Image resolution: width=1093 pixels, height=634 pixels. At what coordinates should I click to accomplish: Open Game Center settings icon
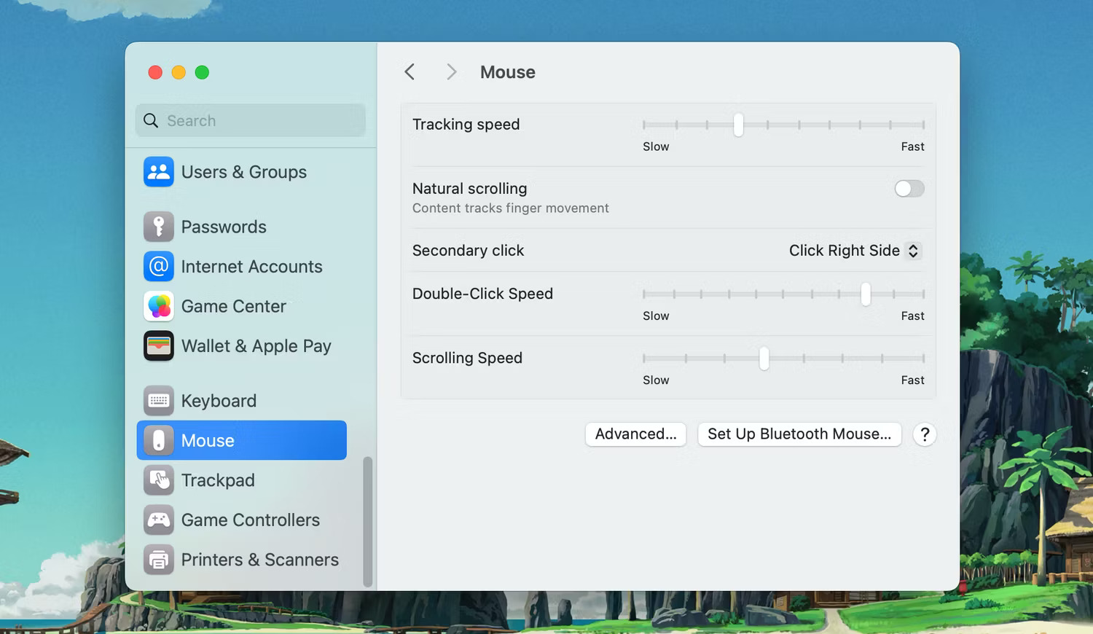pyautogui.click(x=159, y=306)
